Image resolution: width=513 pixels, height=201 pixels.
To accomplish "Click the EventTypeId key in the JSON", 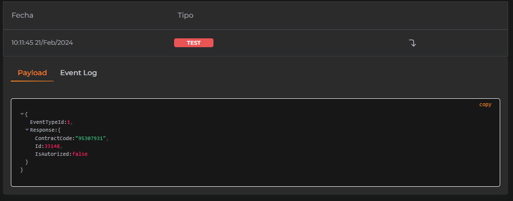I will point(47,122).
